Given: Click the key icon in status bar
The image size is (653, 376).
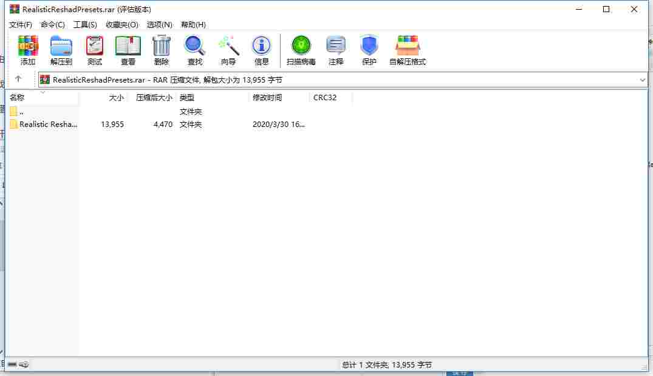Looking at the screenshot, I should tap(24, 364).
